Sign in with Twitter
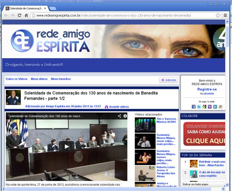Image resolution: width=232 pixels, height=191 pixels. [x=199, y=107]
